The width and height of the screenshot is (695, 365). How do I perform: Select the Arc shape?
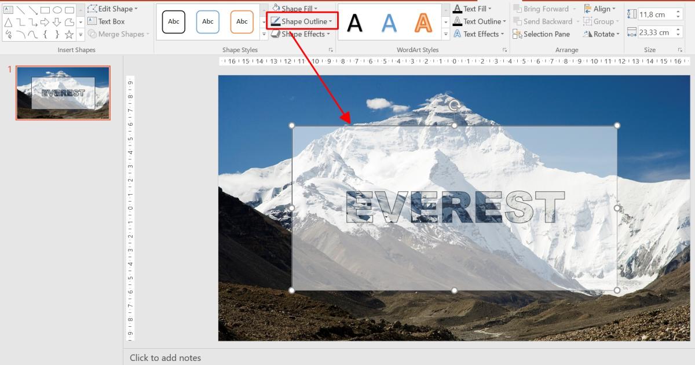[x=21, y=34]
